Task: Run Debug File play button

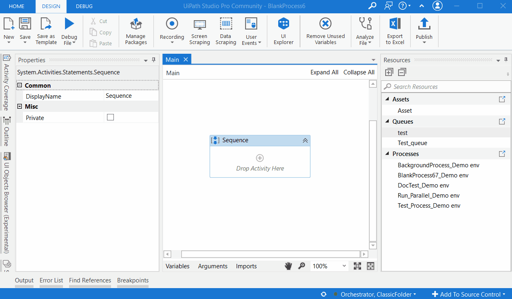Action: [x=69, y=23]
